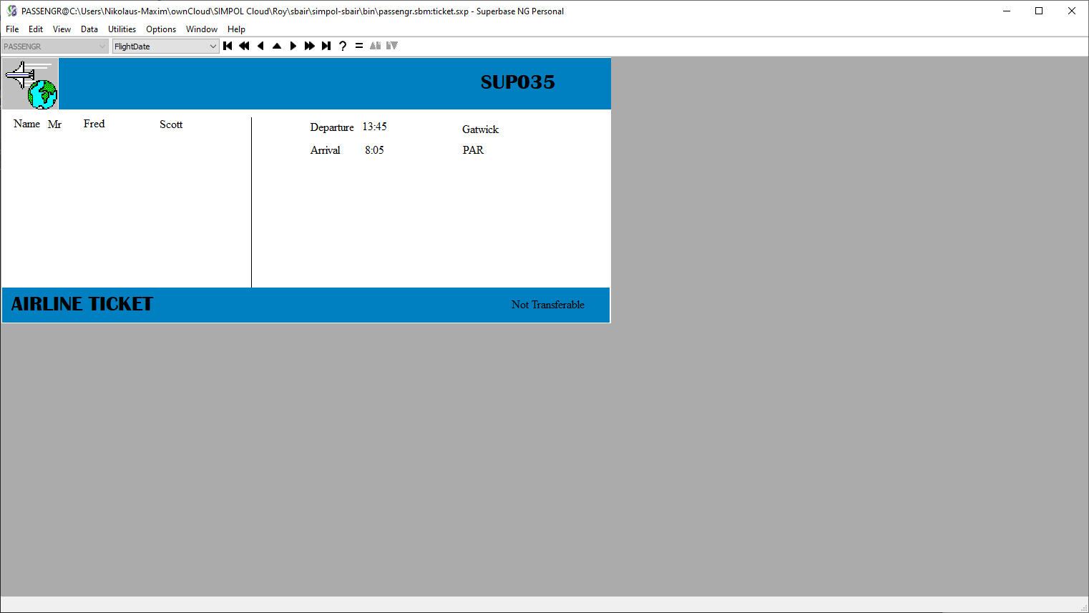Go to the previous record
This screenshot has width=1089, height=613.
(260, 45)
